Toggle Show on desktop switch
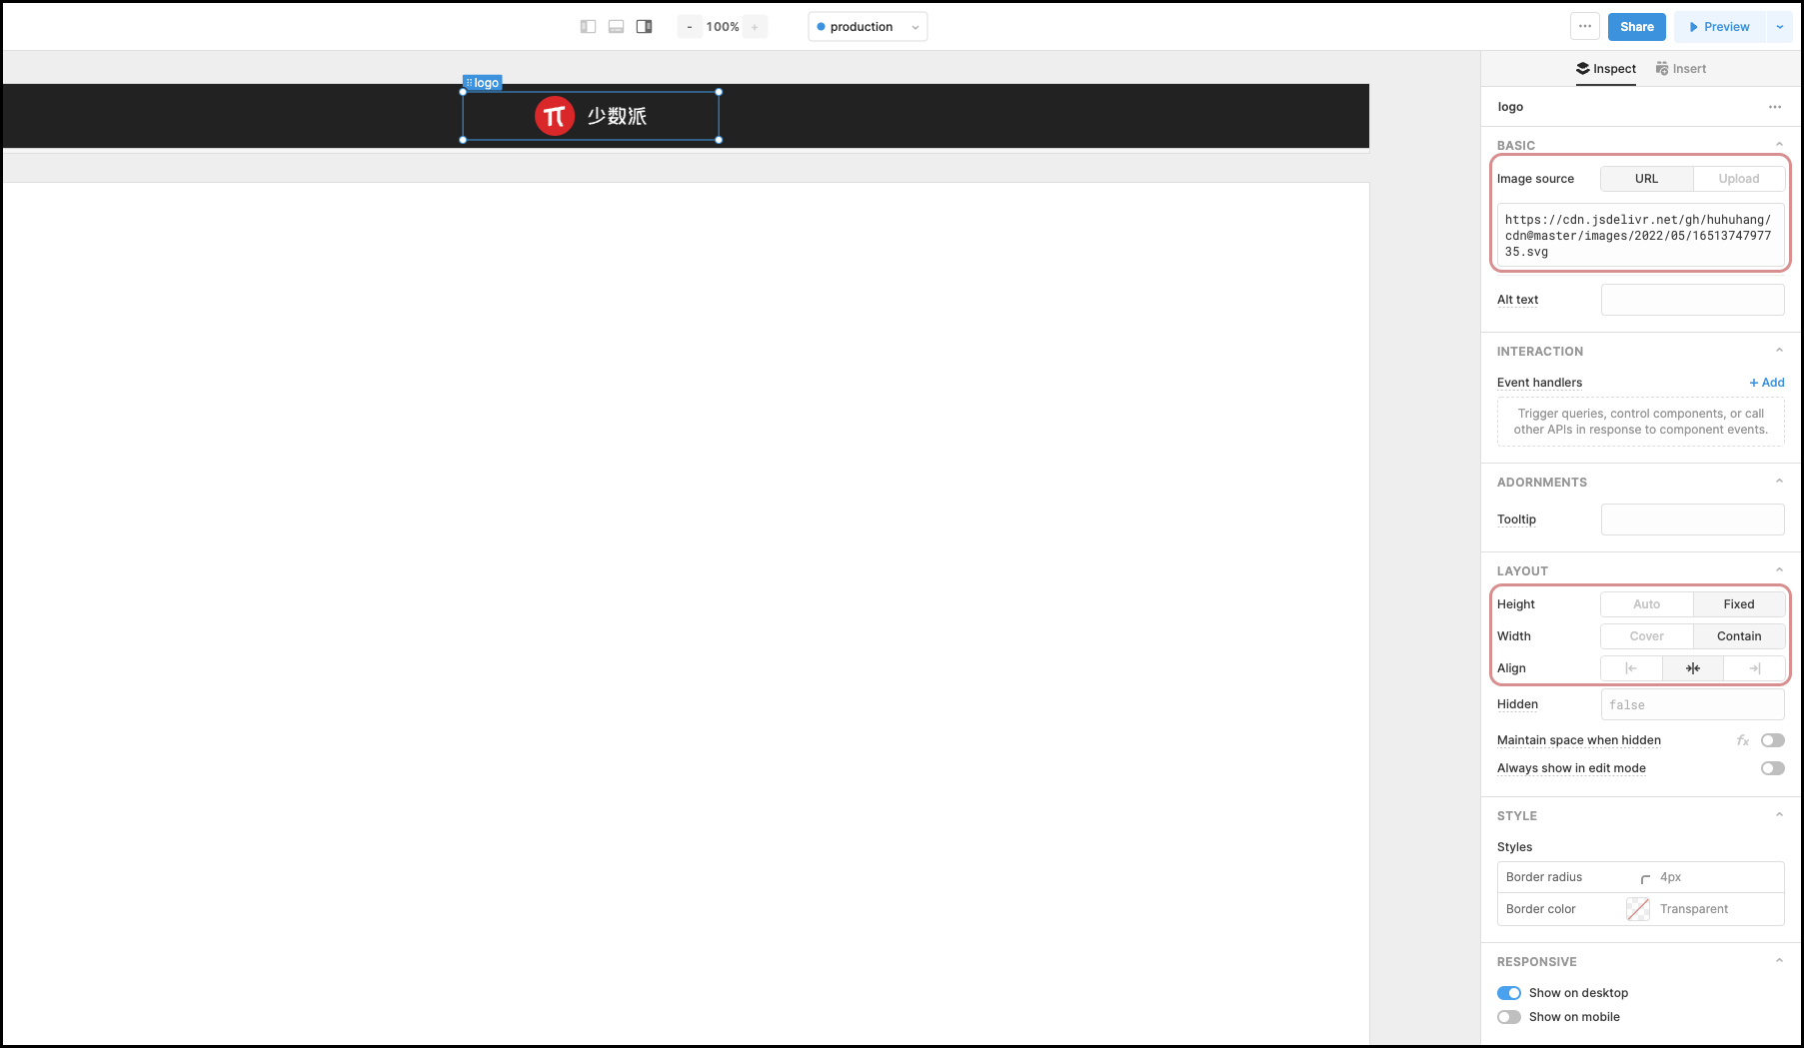1804x1048 pixels. [1509, 993]
